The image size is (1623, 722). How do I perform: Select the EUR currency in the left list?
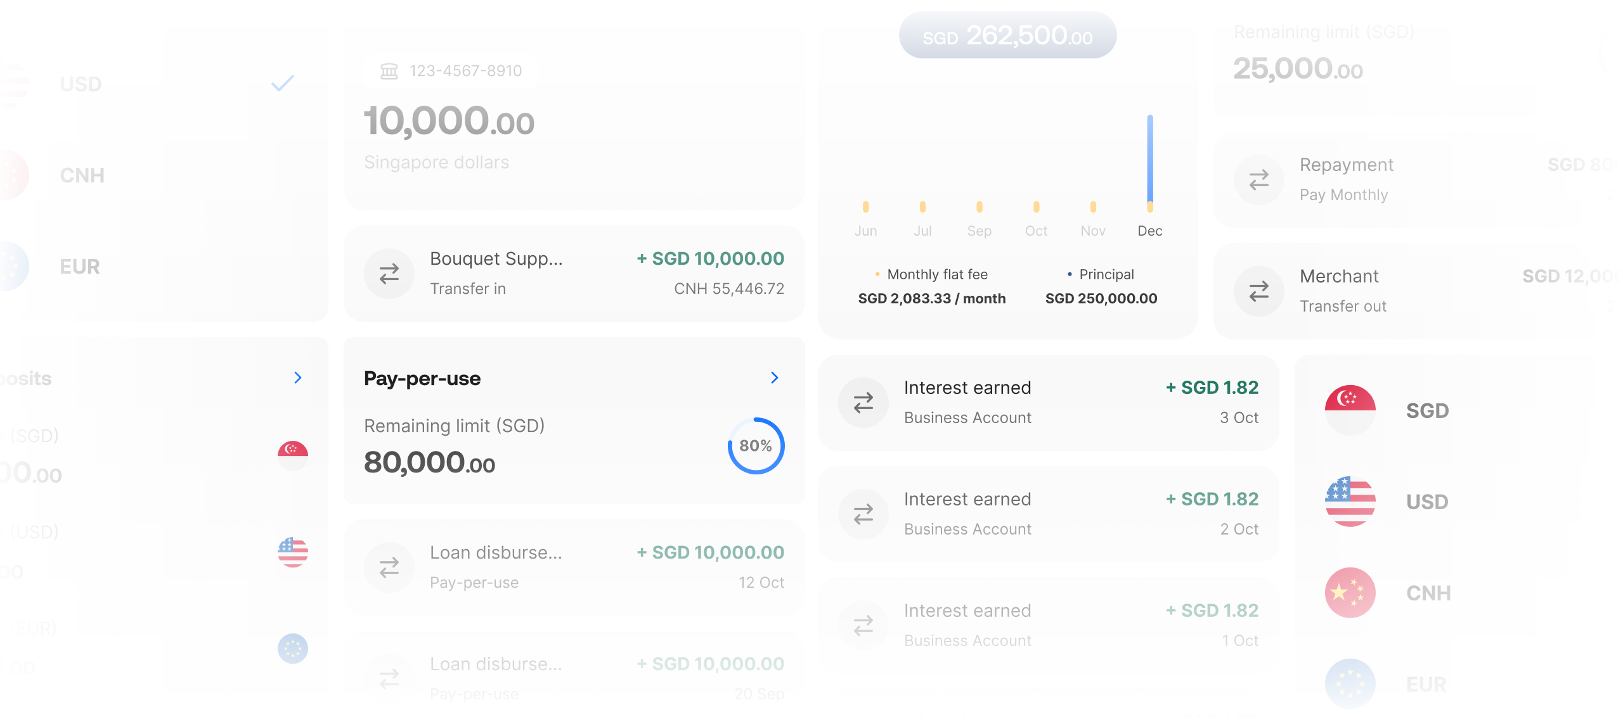pos(79,267)
